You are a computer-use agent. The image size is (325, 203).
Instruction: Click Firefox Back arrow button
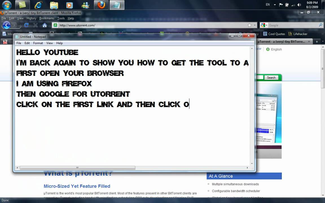pos(6,25)
